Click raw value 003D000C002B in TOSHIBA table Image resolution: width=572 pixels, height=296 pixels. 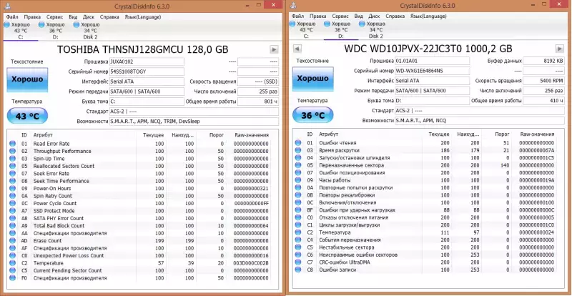(252, 264)
